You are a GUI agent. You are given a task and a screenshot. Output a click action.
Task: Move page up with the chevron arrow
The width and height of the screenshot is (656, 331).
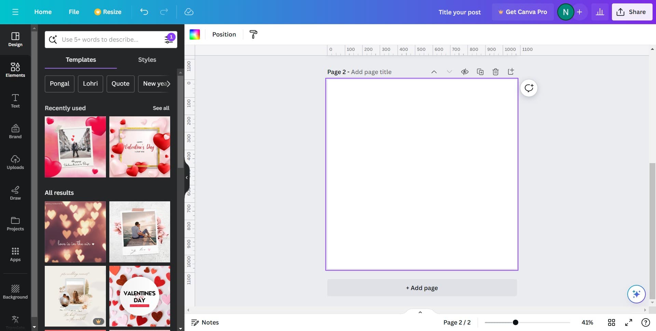[x=434, y=72]
